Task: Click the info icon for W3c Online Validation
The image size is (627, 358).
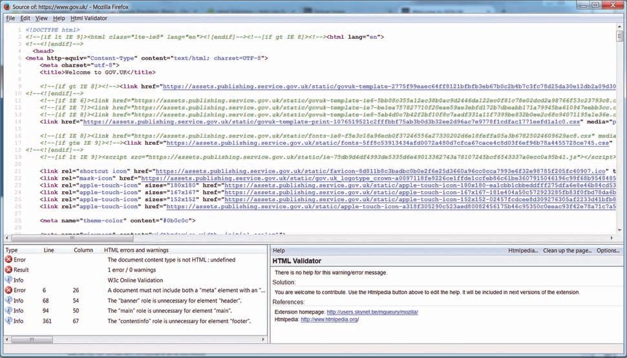Action: pos(8,280)
